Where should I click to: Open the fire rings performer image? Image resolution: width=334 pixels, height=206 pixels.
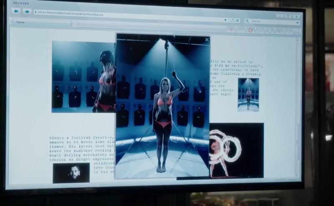[236, 150]
